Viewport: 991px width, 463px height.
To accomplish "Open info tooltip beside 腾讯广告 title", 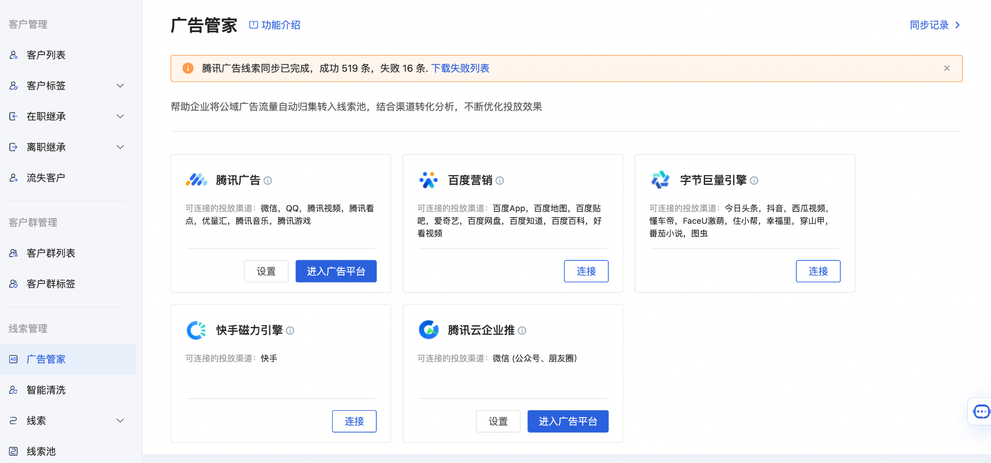I will (x=268, y=181).
